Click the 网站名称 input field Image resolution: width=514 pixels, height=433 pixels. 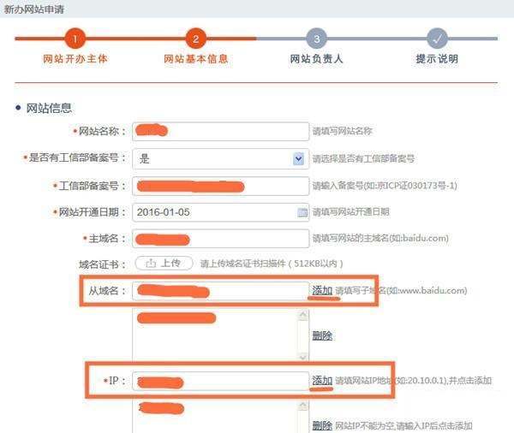click(x=221, y=131)
